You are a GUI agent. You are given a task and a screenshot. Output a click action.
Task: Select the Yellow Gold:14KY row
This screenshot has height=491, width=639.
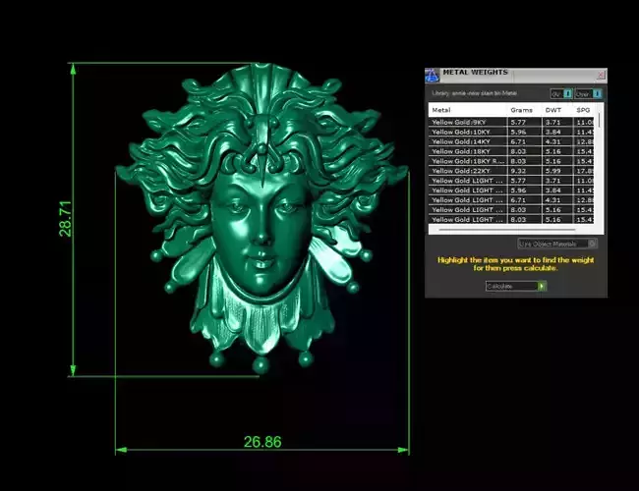(511, 141)
